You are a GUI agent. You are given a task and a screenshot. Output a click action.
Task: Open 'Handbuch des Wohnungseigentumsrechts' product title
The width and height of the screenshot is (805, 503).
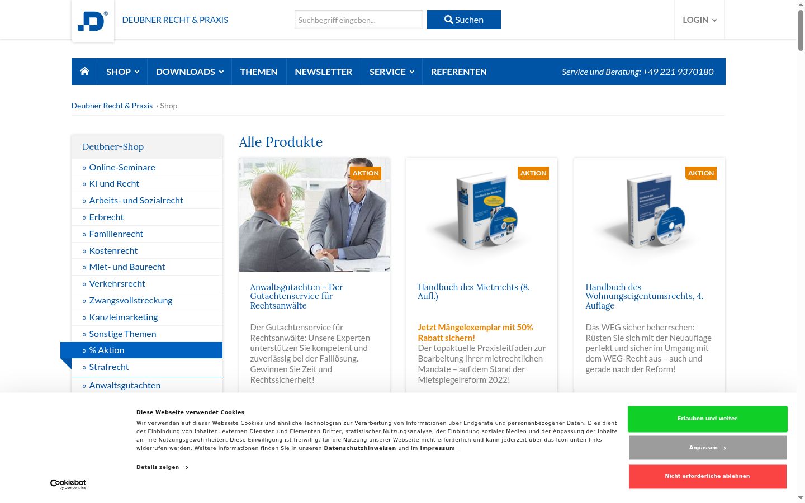(x=644, y=296)
